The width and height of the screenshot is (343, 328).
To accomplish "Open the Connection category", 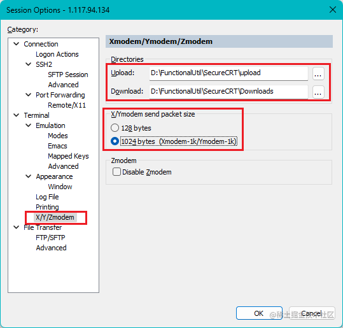I will (41, 44).
